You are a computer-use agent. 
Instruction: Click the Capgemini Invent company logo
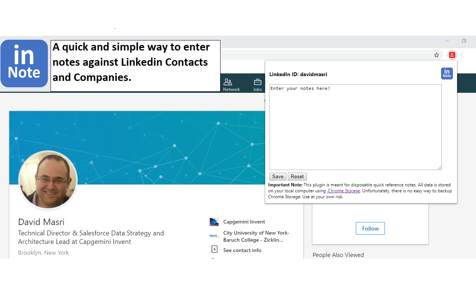tap(214, 222)
